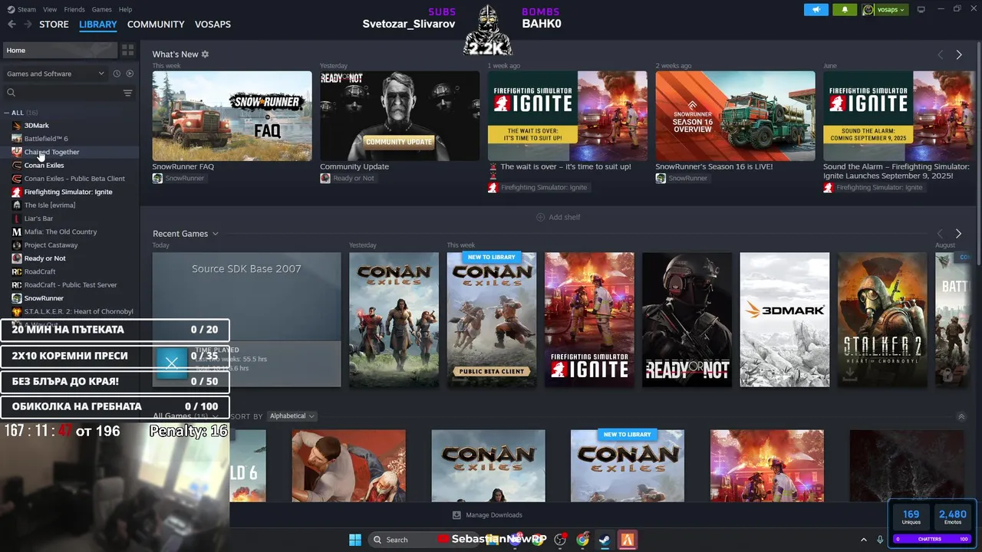Open the orange app in taskbar
The image size is (982, 552).
point(628,540)
